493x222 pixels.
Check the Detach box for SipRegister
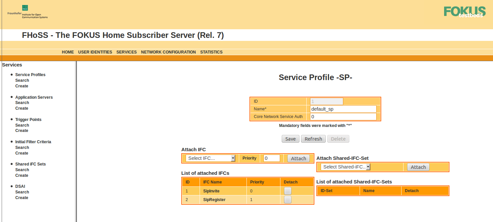(287, 199)
